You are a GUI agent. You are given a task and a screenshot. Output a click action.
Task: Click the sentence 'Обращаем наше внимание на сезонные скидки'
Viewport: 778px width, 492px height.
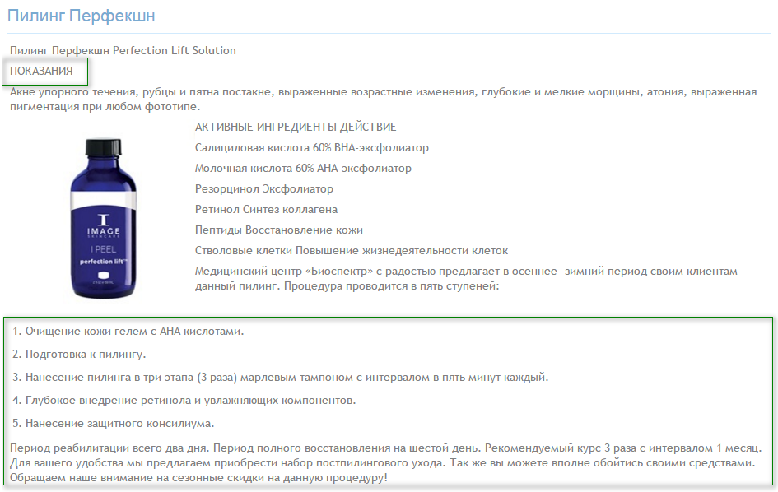[x=198, y=478]
